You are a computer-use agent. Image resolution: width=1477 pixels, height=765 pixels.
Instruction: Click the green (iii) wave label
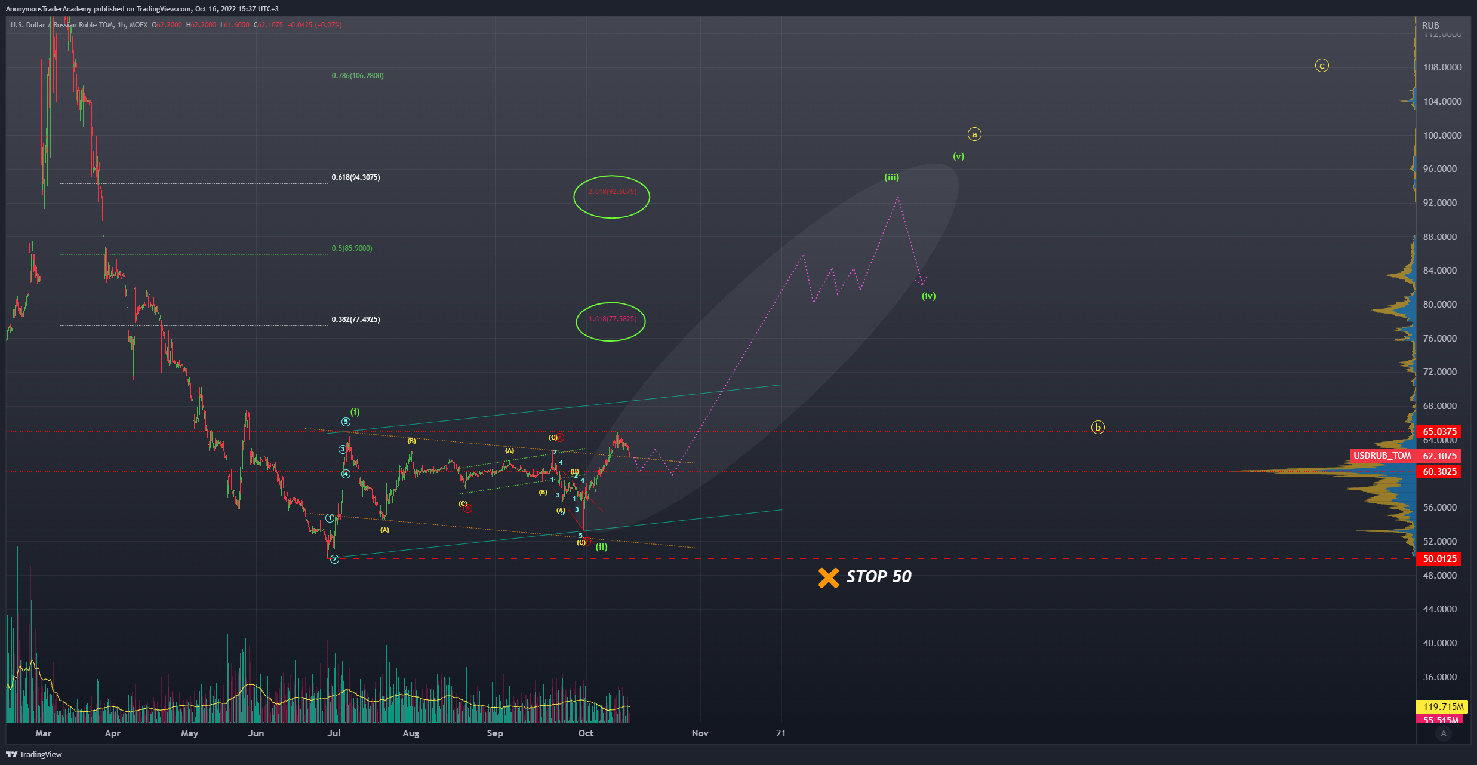(891, 177)
